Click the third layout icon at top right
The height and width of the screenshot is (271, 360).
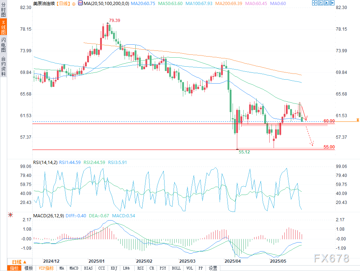pos(327,3)
